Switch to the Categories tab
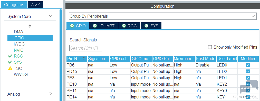The image size is (260, 101). click(x=14, y=5)
